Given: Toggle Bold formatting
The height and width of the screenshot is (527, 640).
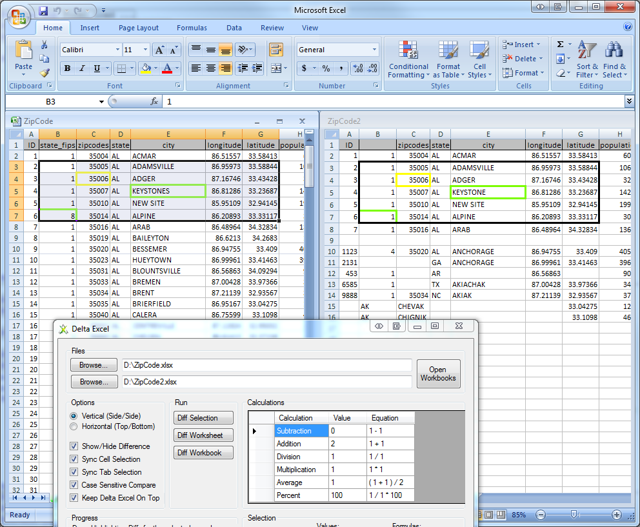Looking at the screenshot, I should coord(67,68).
